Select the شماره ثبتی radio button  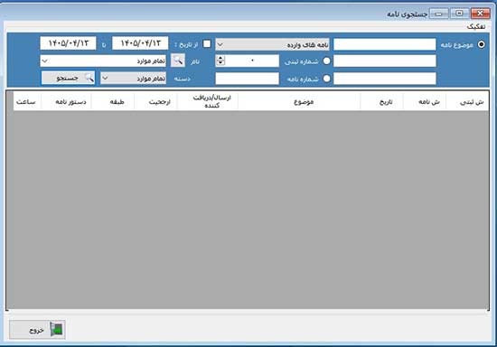tap(326, 61)
